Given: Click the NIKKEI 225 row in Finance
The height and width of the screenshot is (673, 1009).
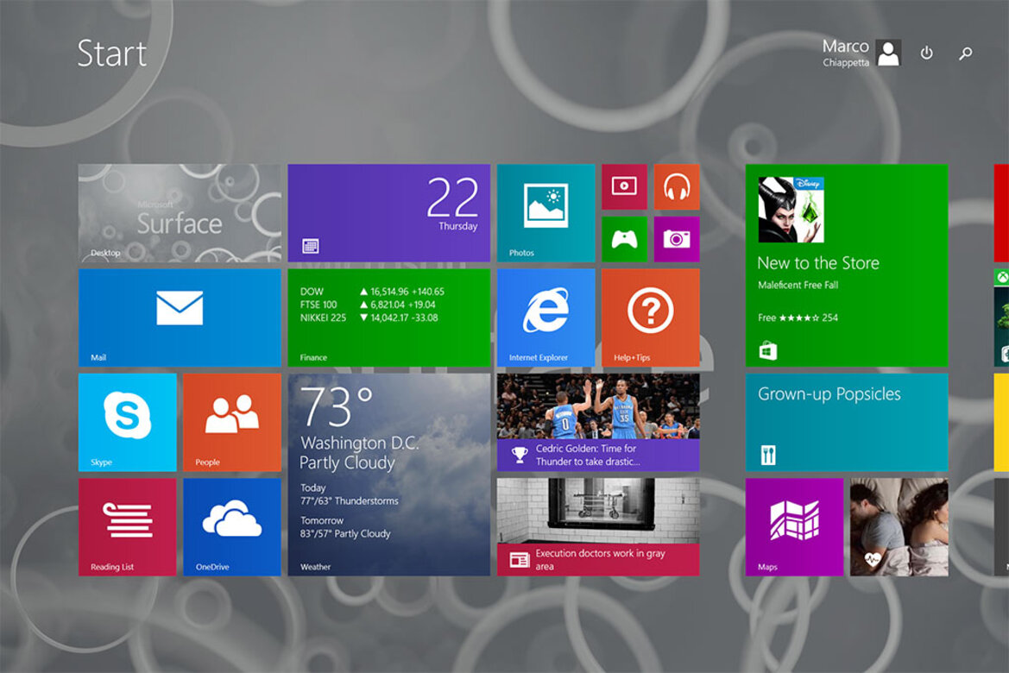Looking at the screenshot, I should (369, 318).
